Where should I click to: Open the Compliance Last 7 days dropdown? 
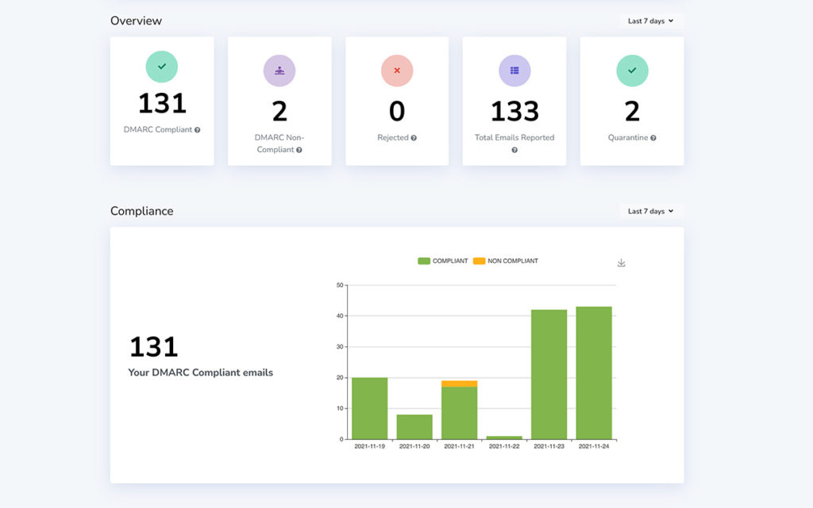(650, 211)
